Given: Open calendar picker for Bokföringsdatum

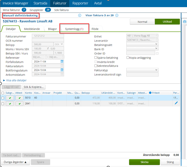Looking at the screenshot, I should pyautogui.click(x=62, y=70).
